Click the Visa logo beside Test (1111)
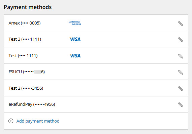Image resolution: width=192 pixels, height=134 pixels. click(75, 56)
